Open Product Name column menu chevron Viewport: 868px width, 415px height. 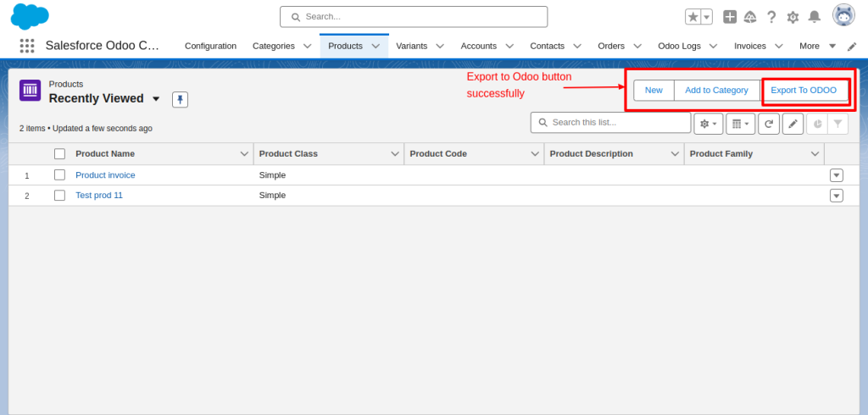[244, 154]
